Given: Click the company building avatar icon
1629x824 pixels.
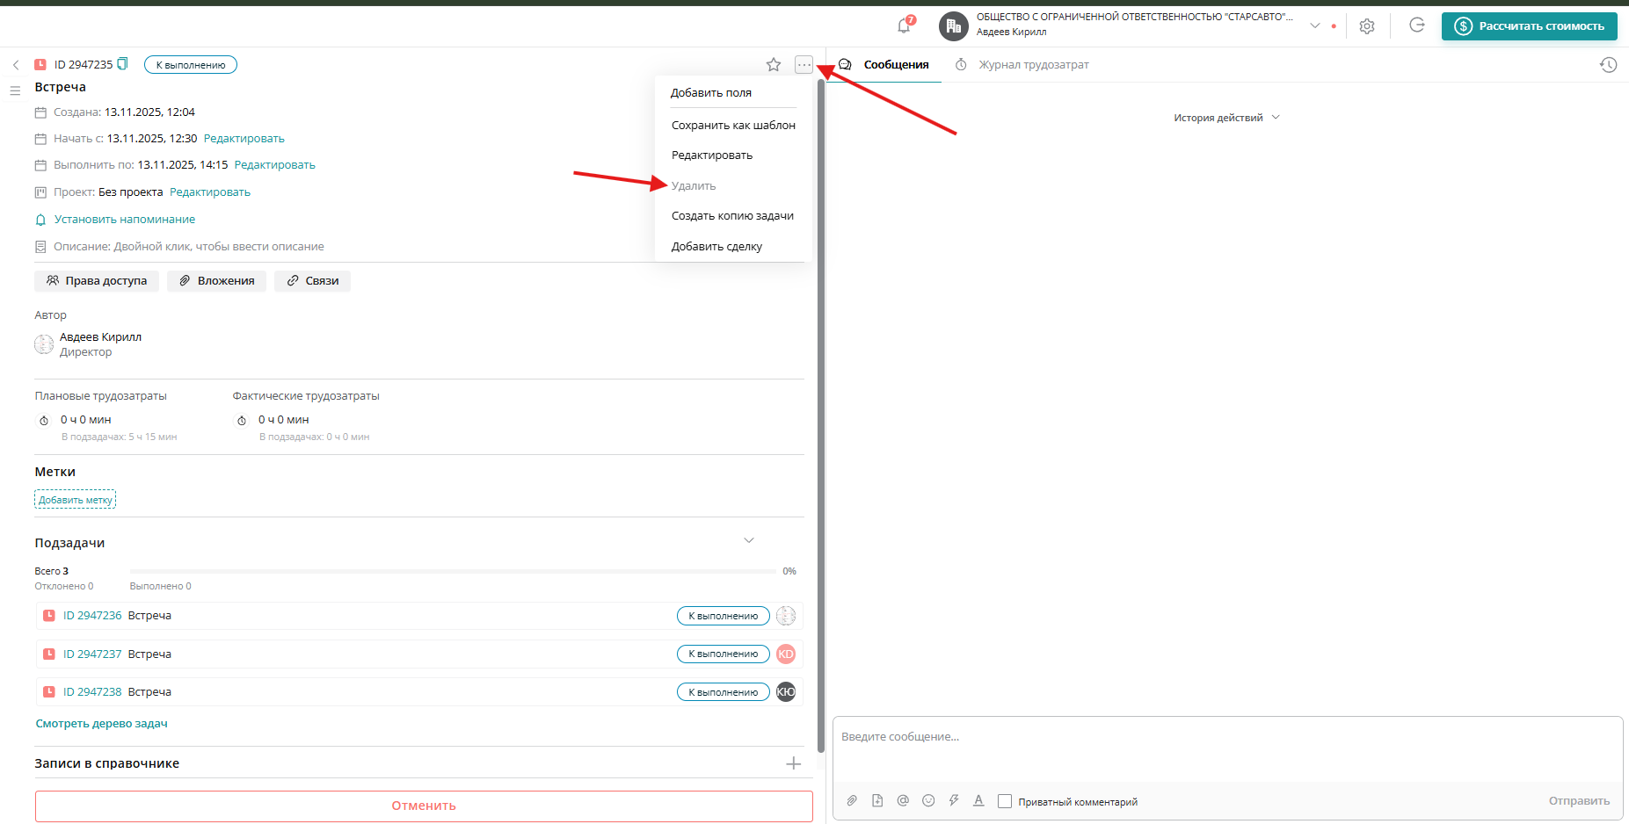Looking at the screenshot, I should 954,26.
